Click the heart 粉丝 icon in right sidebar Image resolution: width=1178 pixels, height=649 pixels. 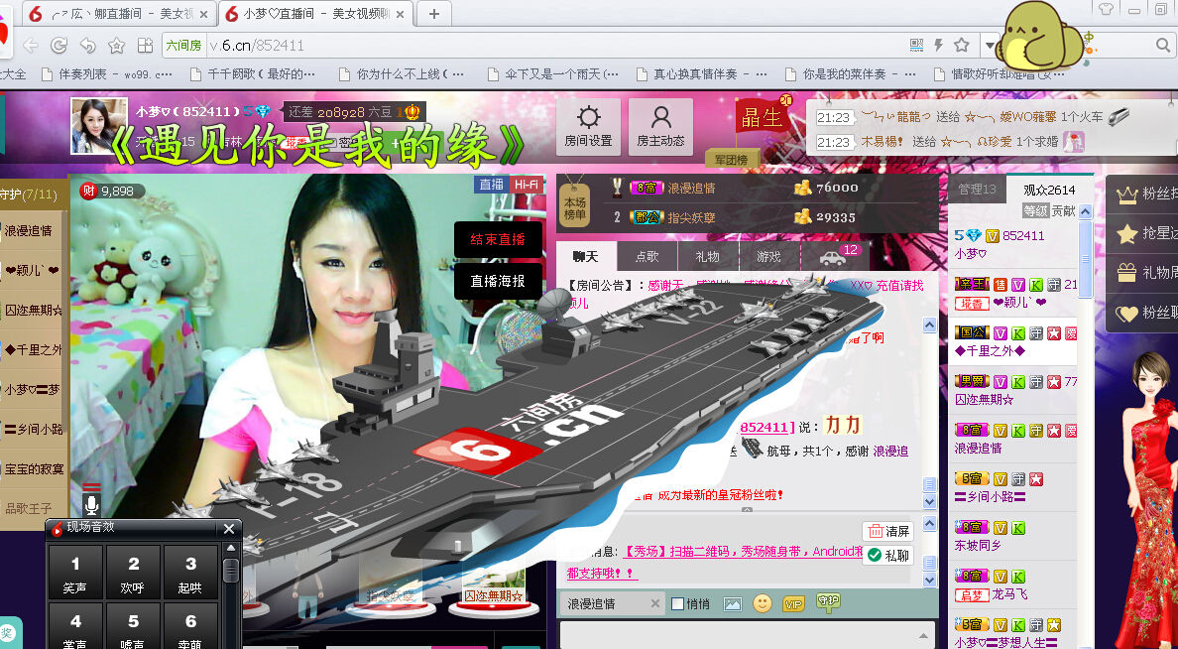1126,313
